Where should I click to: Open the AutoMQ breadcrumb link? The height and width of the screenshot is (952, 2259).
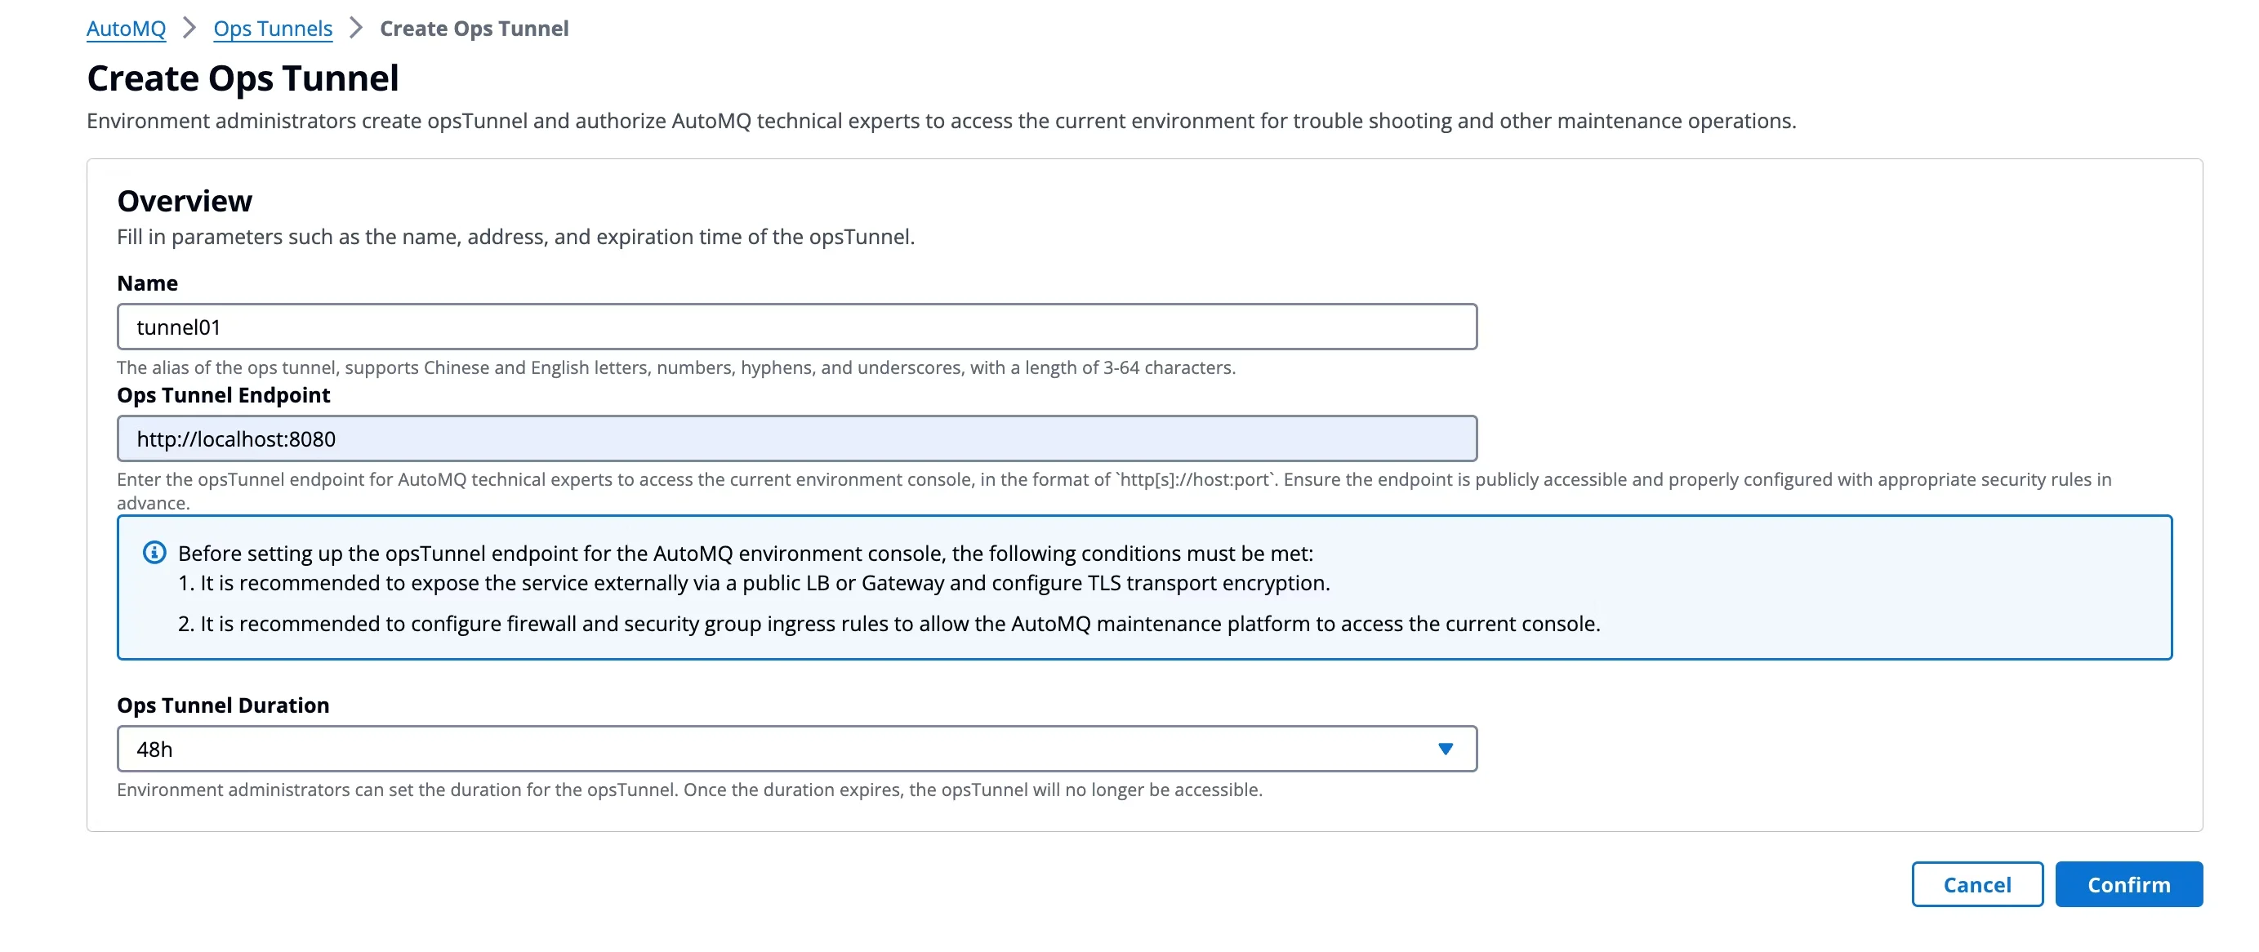pos(127,28)
